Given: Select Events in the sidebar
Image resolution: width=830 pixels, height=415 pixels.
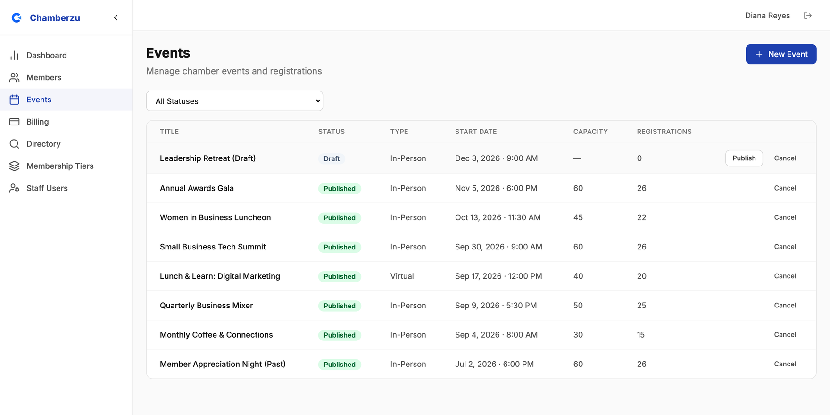Looking at the screenshot, I should click(66, 100).
